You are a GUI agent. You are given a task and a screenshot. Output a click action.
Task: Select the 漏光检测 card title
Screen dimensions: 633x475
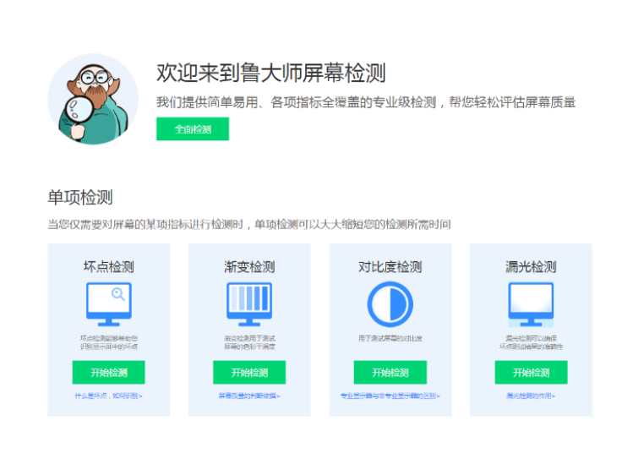pyautogui.click(x=532, y=267)
